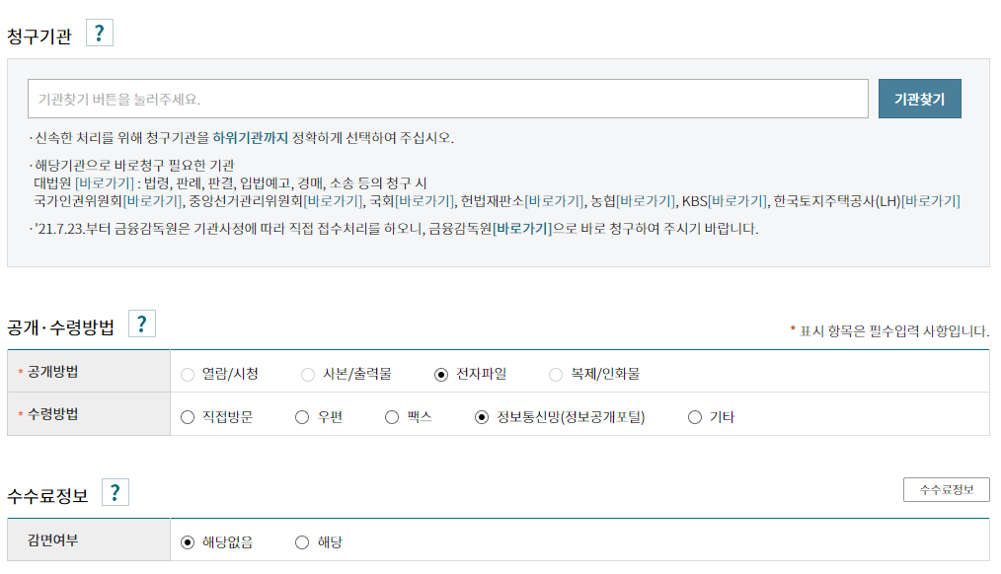Choose 우편 as receipt method

pos(302,417)
